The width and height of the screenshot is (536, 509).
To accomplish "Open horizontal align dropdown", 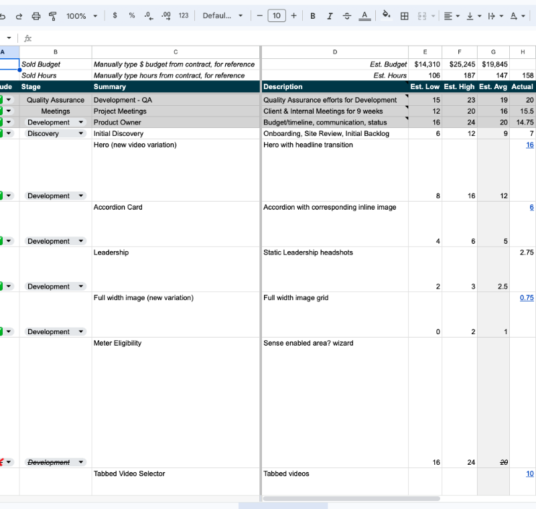I will 452,16.
